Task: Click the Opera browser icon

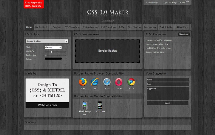Action: tap(119, 82)
